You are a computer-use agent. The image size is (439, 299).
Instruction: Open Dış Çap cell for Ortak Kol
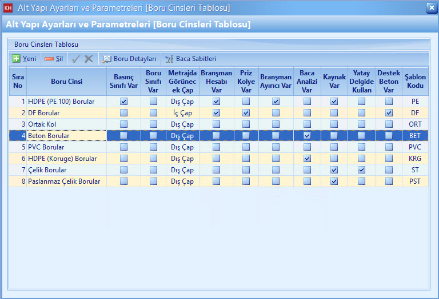click(x=182, y=124)
